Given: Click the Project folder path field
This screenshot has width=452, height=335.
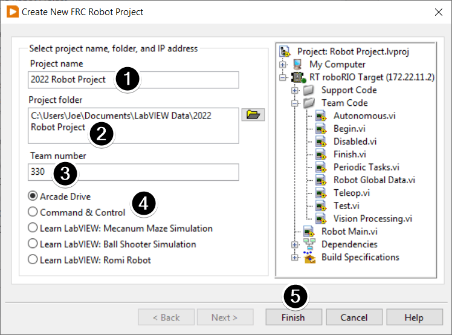Looking at the screenshot, I should (133, 126).
